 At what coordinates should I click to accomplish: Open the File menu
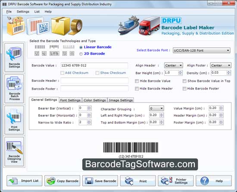click(x=9, y=12)
